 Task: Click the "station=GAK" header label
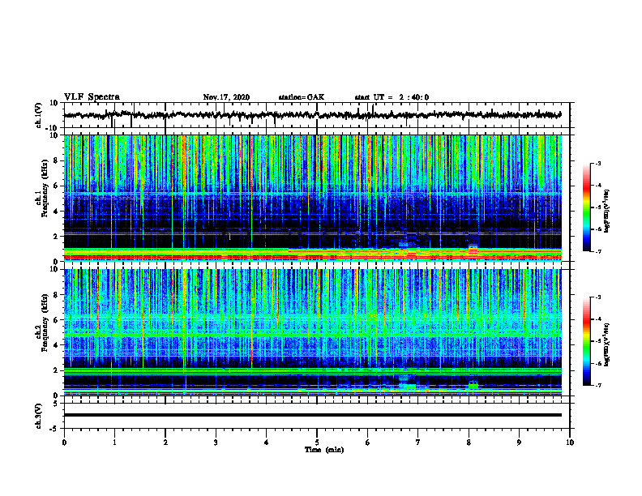pos(302,97)
